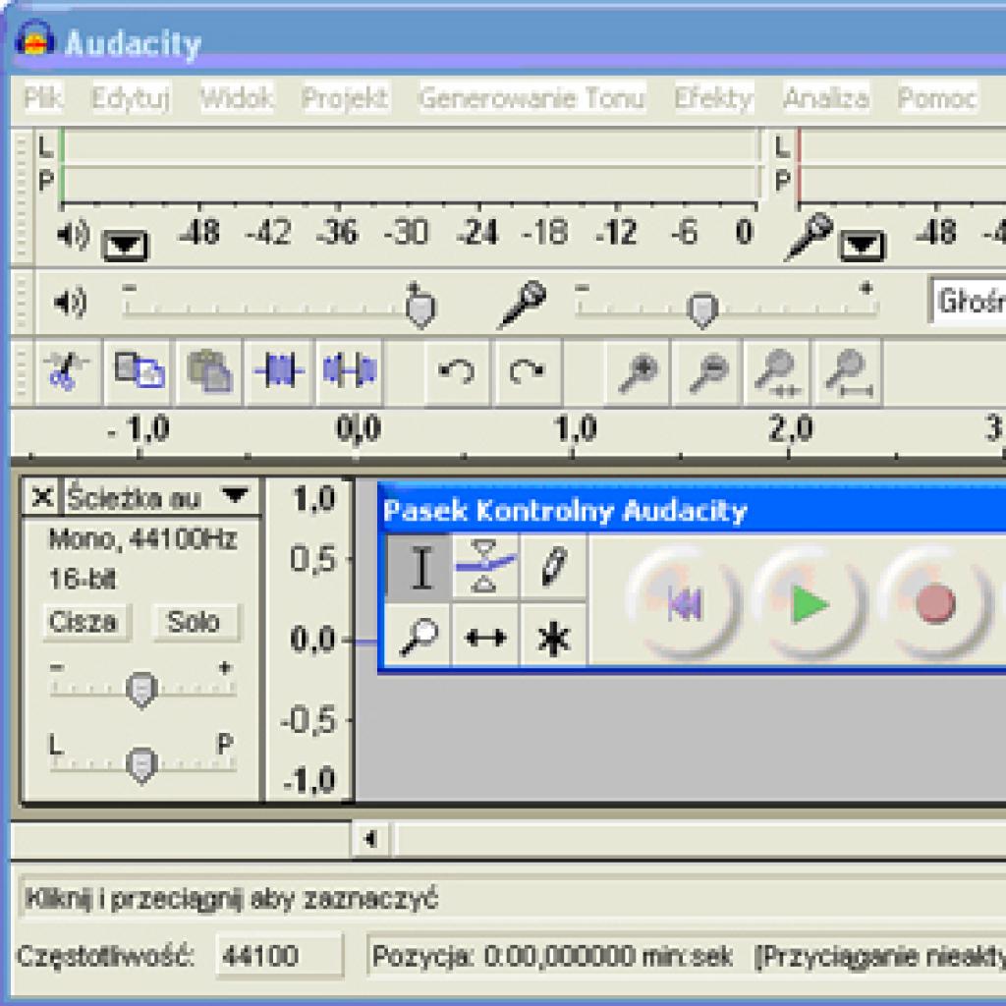The height and width of the screenshot is (1006, 1006).
Task: Click the 16-bit track format text
Action: [83, 580]
